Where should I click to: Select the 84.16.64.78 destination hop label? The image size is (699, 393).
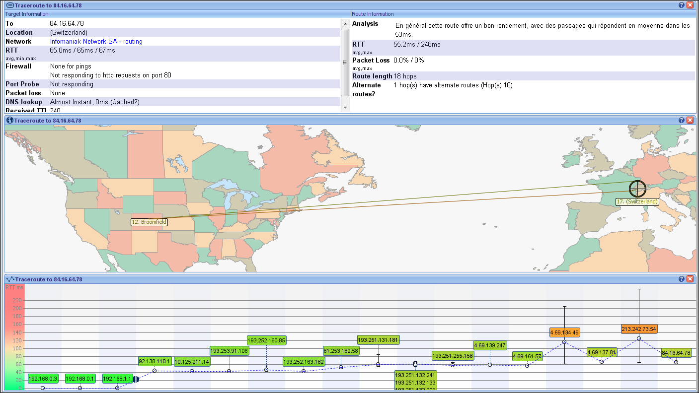pos(676,353)
